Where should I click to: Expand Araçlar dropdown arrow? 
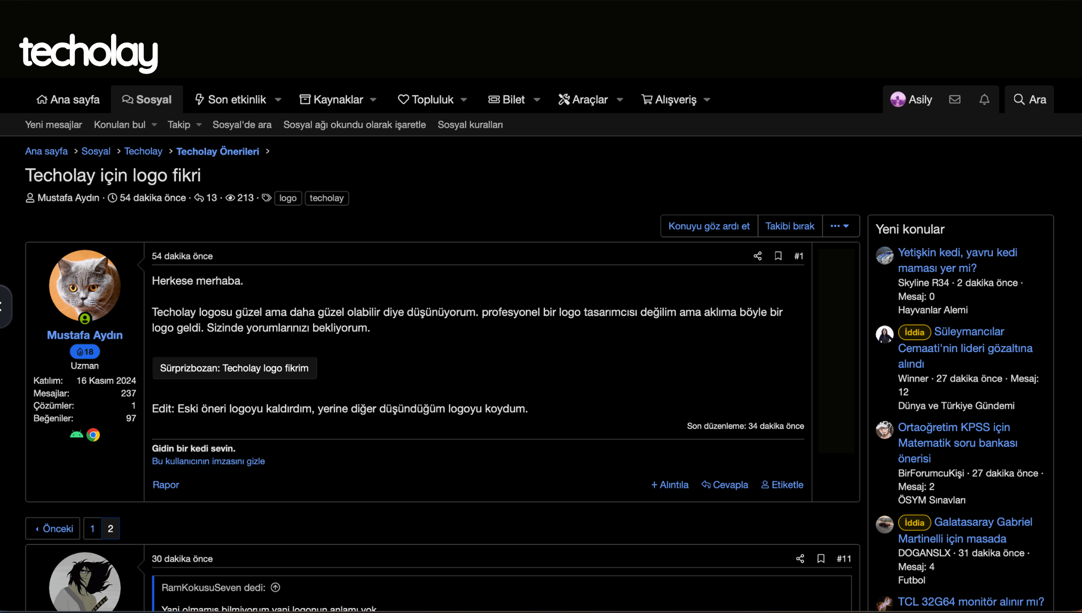(620, 100)
